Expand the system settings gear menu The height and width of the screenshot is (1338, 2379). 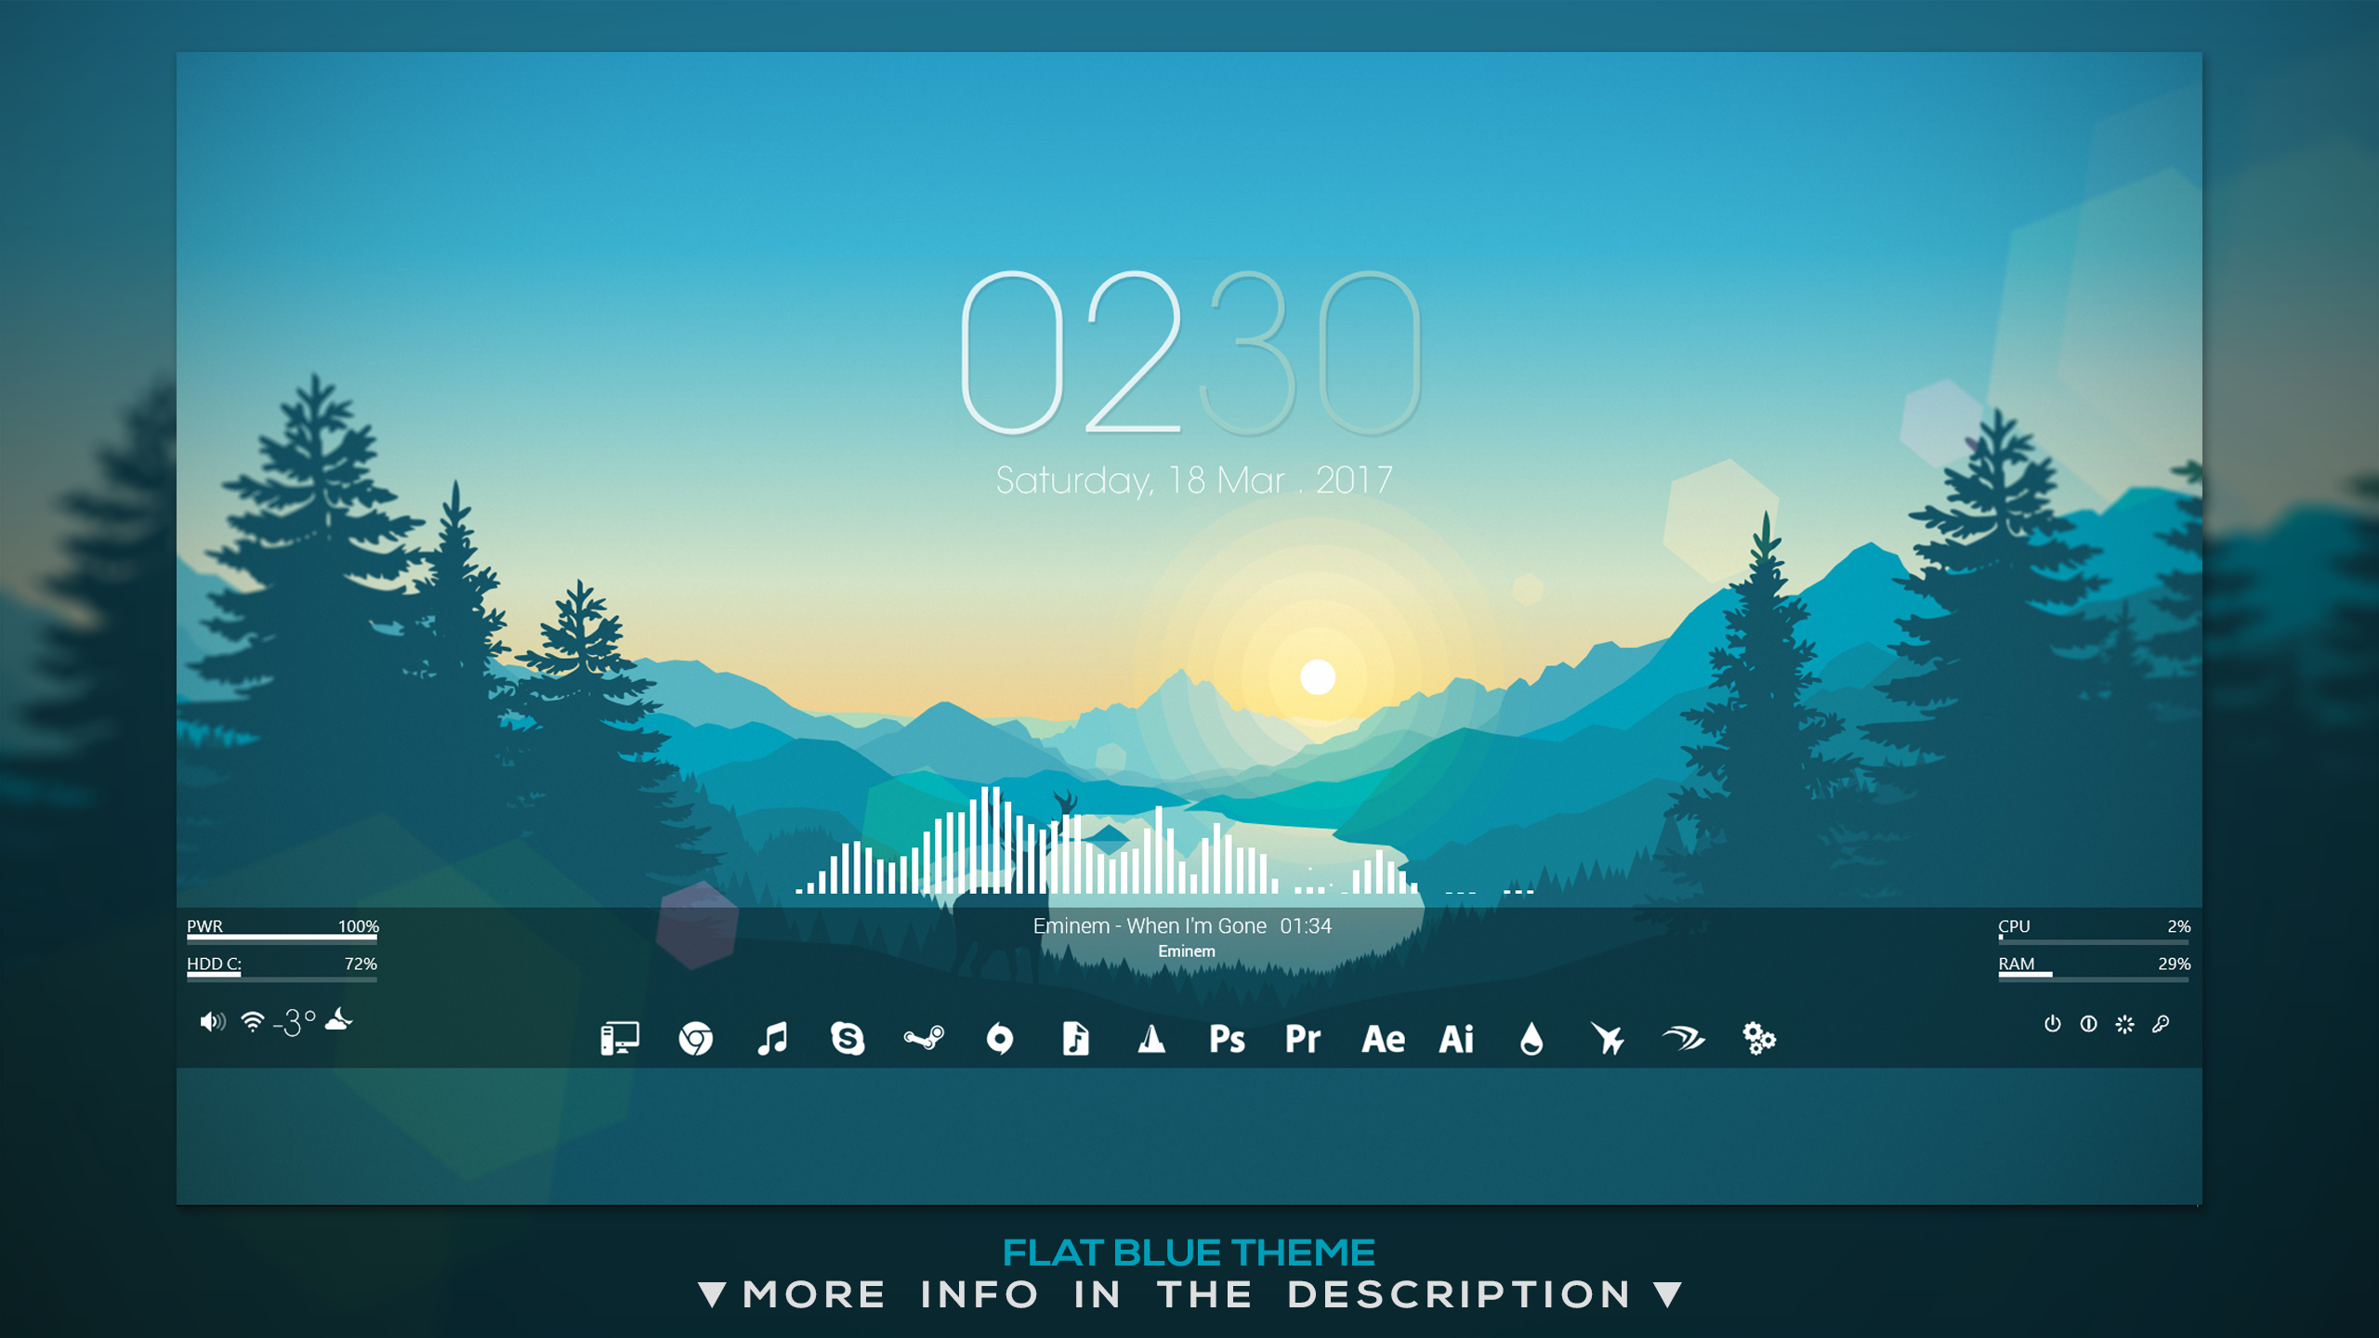(1760, 1039)
